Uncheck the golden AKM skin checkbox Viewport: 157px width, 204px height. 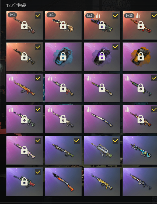pyautogui.click(x=38, y=78)
